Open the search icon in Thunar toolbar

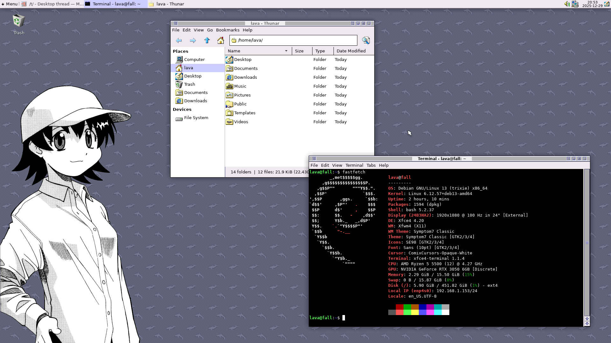(x=366, y=40)
